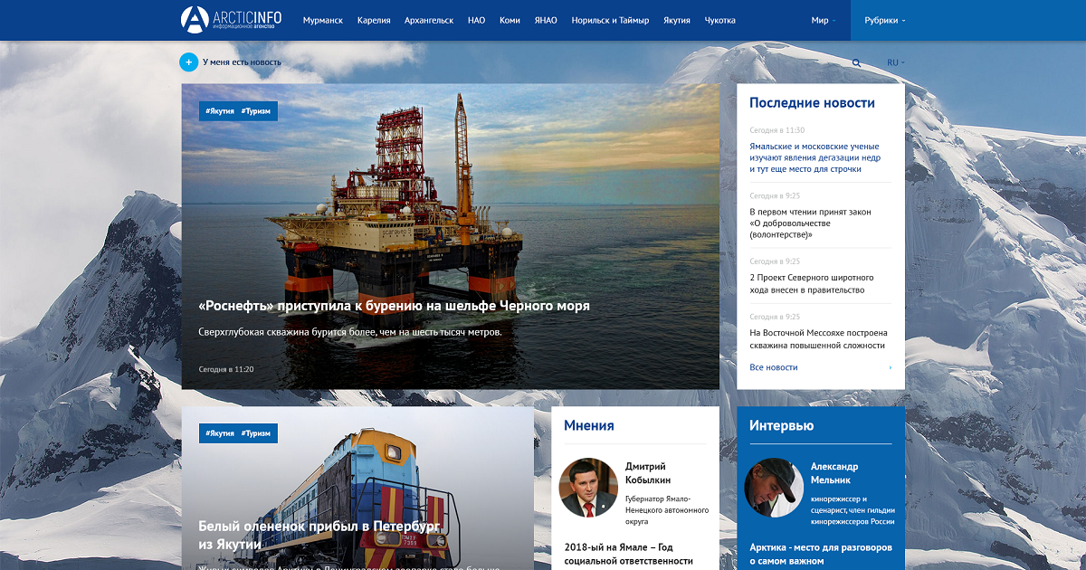Screen dimensions: 1086x570
Task: Click the Сверхглубокая скважина story subtitle
Action: tap(350, 332)
